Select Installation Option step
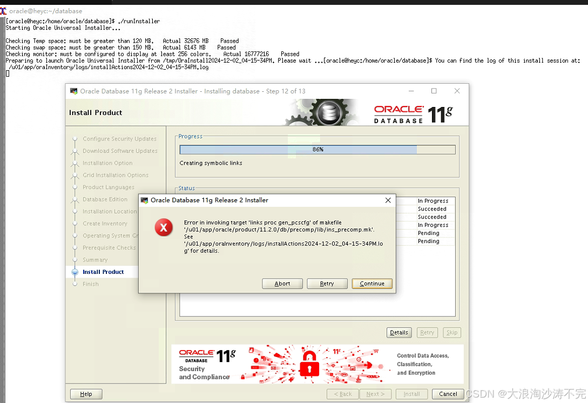Image resolution: width=588 pixels, height=403 pixels. pos(107,163)
